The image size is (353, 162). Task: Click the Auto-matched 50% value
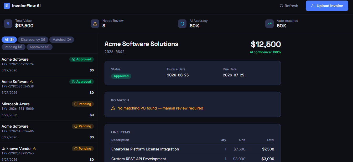coord(282,26)
